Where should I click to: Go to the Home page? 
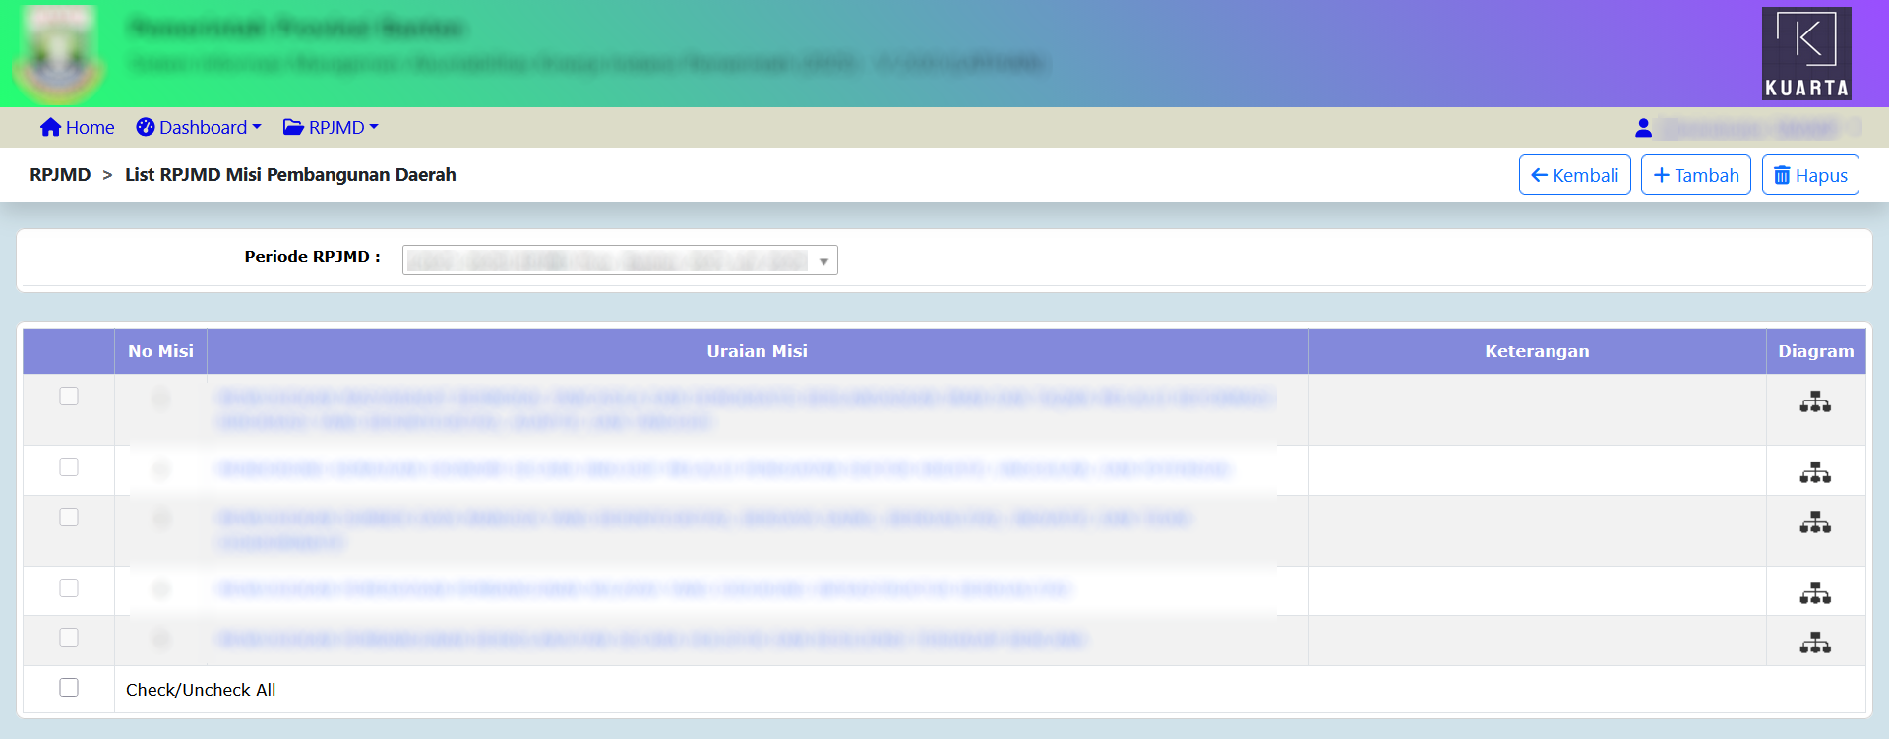point(78,128)
